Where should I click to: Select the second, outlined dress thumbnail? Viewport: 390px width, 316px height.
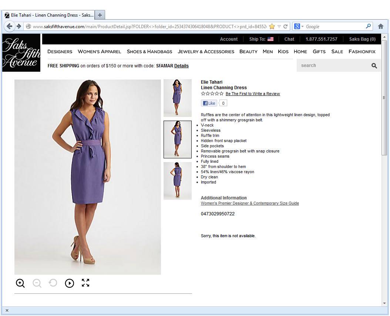click(178, 139)
